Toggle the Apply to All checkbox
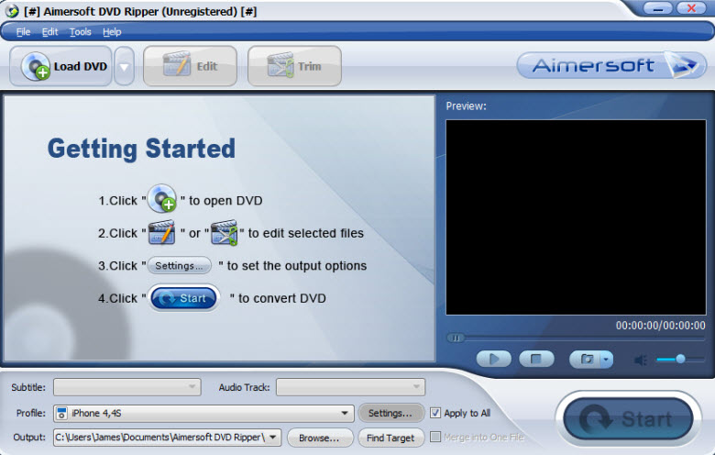 435,413
